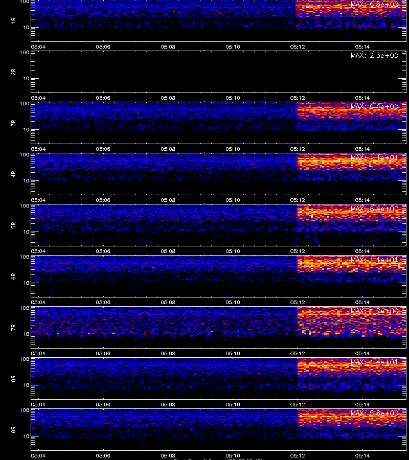Click the 05:04 time label beneath panel 9R
409x460 pixels.
point(38,455)
